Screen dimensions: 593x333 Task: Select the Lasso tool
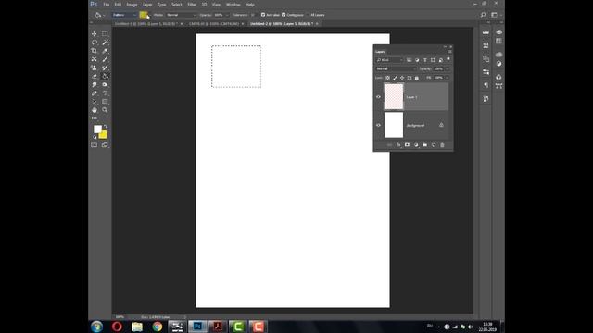click(95, 43)
